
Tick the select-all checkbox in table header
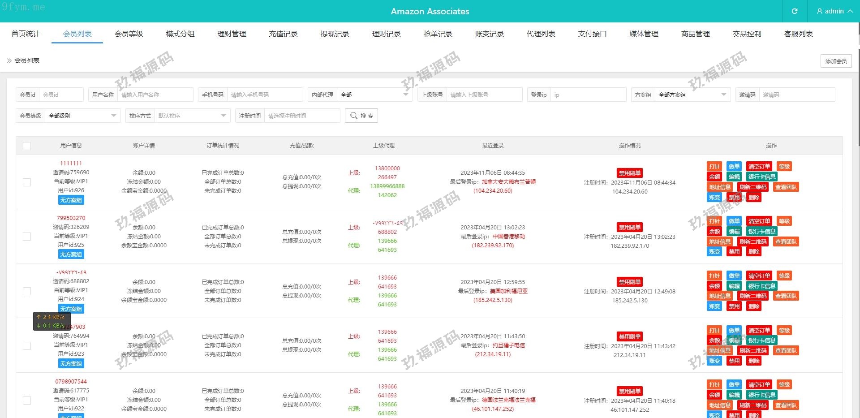(27, 146)
